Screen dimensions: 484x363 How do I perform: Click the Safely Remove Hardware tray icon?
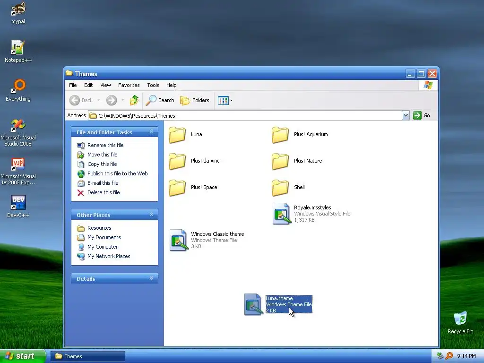441,356
